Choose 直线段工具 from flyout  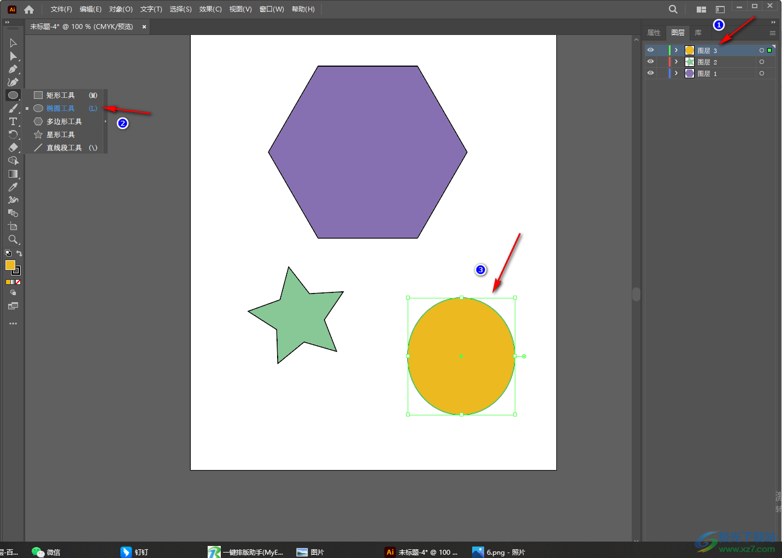pos(65,148)
